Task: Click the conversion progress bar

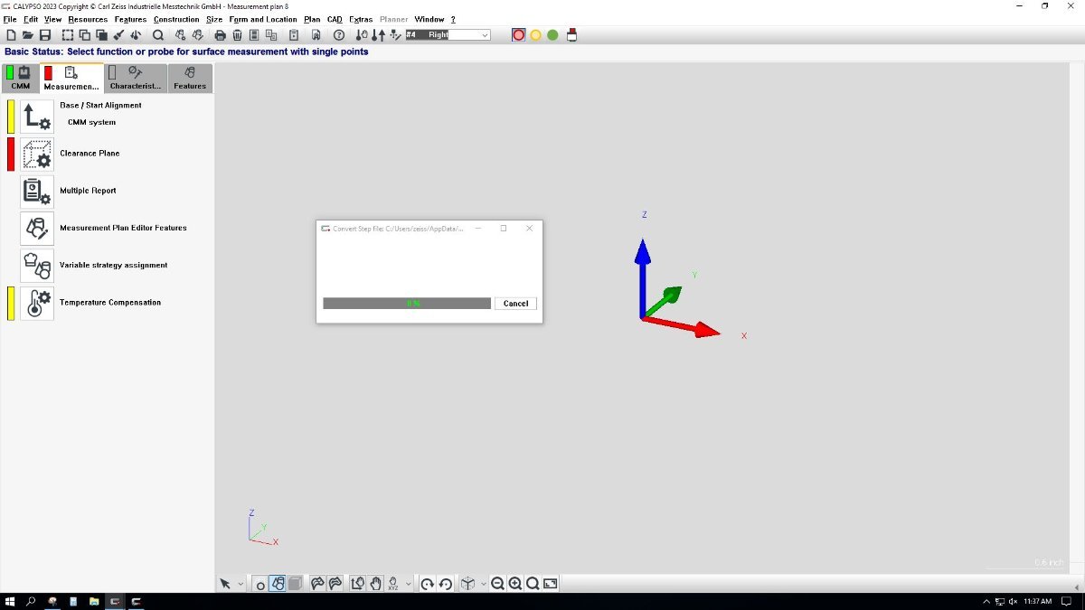Action: [x=407, y=304]
